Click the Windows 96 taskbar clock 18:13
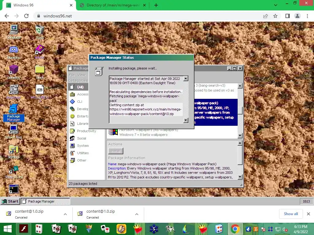This screenshot has width=314, height=235. (x=306, y=201)
